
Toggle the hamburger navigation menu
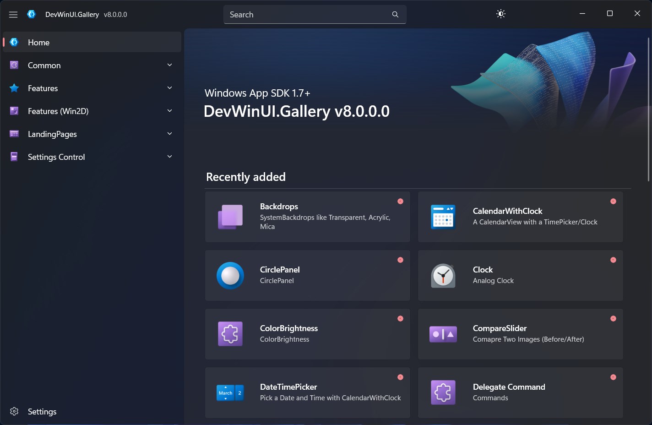pyautogui.click(x=13, y=15)
